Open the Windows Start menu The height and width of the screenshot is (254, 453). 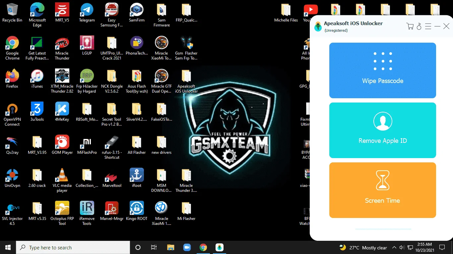coord(8,247)
